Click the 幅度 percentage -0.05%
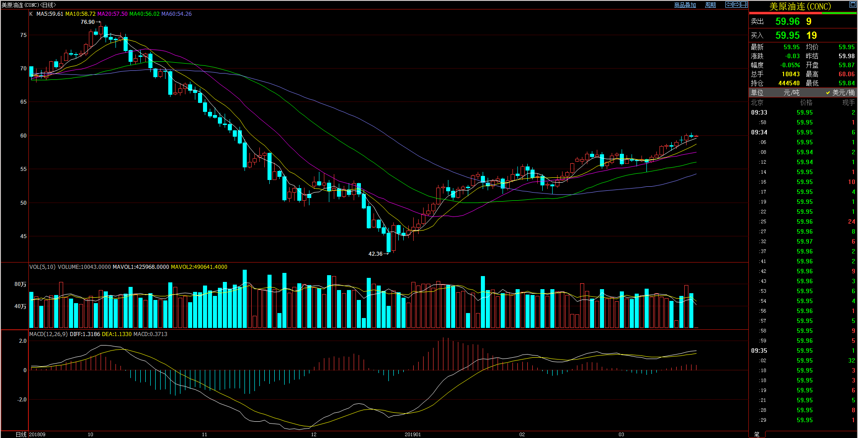This screenshot has height=438, width=858. coord(790,65)
